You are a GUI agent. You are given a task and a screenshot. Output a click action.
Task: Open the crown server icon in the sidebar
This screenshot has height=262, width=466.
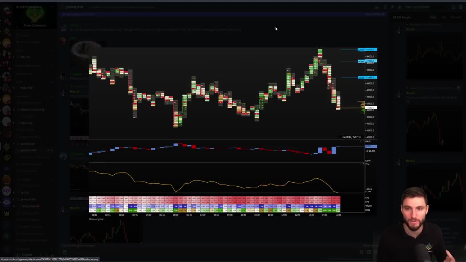[6, 213]
